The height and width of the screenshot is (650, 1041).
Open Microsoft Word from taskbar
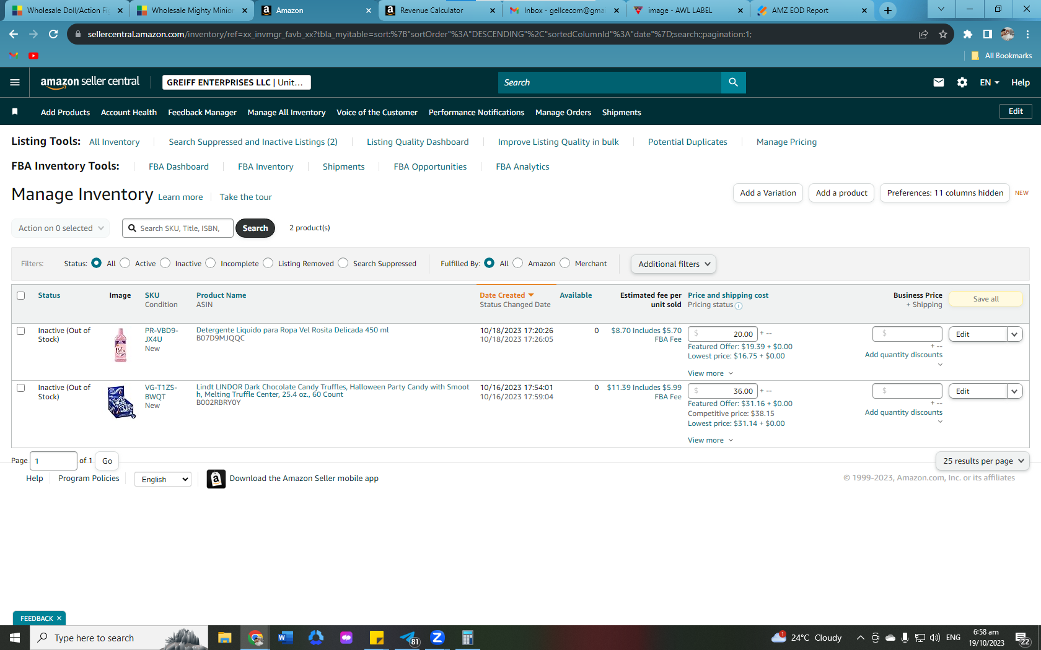click(x=285, y=638)
